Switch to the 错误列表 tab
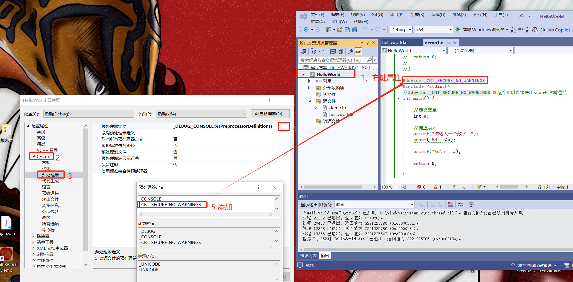The width and height of the screenshot is (573, 282). [x=308, y=256]
